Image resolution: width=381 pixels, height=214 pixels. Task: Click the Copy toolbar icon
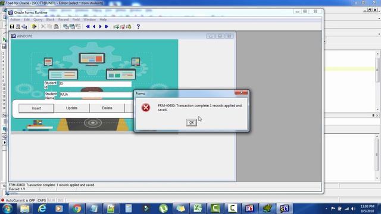(x=49, y=26)
